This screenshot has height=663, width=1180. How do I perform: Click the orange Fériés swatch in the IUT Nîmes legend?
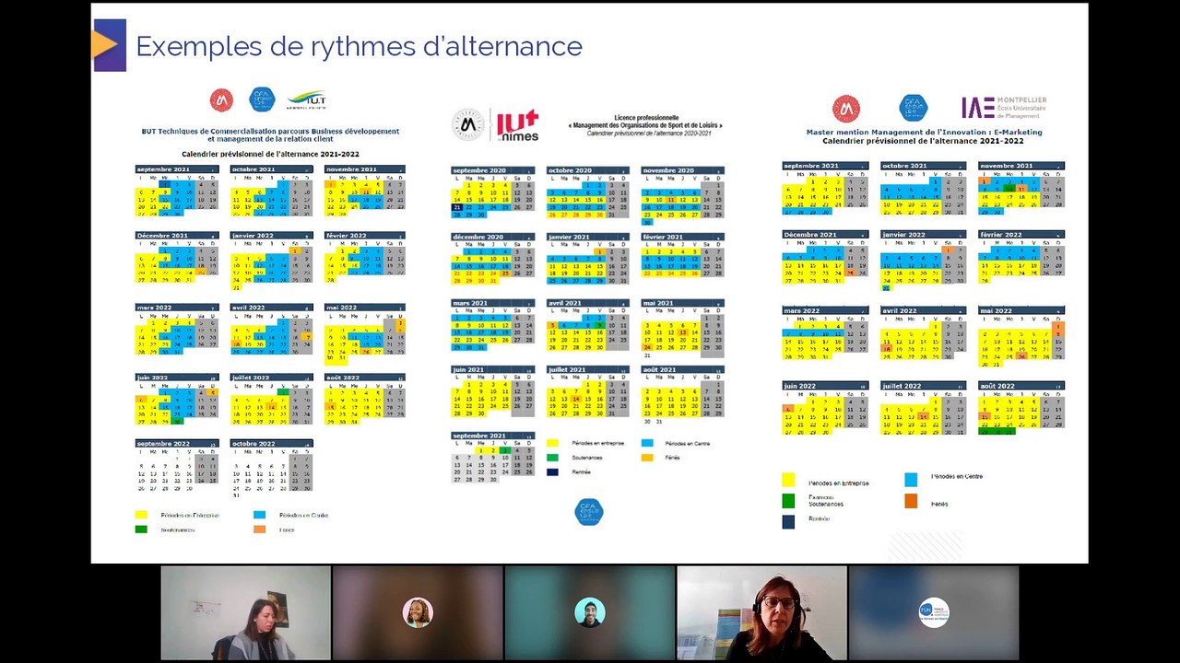[x=646, y=457]
